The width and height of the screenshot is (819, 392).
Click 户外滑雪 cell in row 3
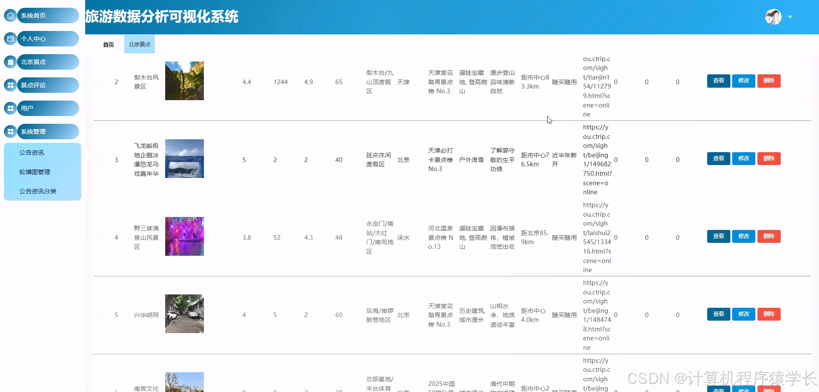(471, 160)
